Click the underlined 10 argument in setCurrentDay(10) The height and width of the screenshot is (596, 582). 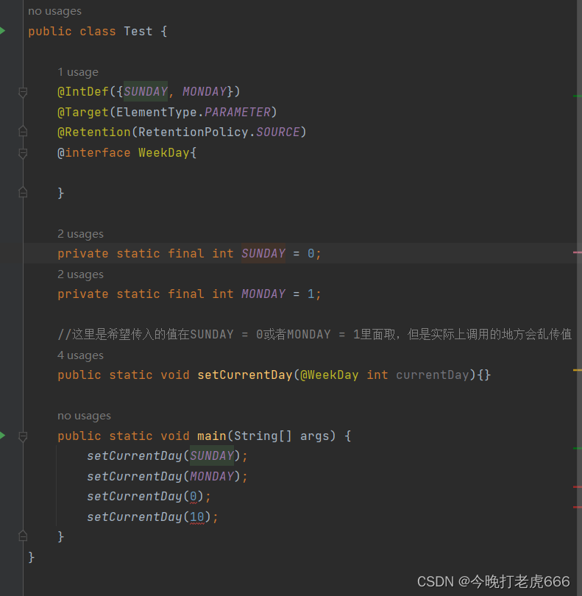[x=197, y=517]
